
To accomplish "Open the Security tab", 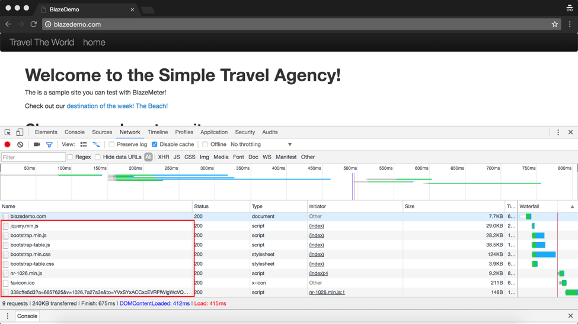I will click(245, 132).
